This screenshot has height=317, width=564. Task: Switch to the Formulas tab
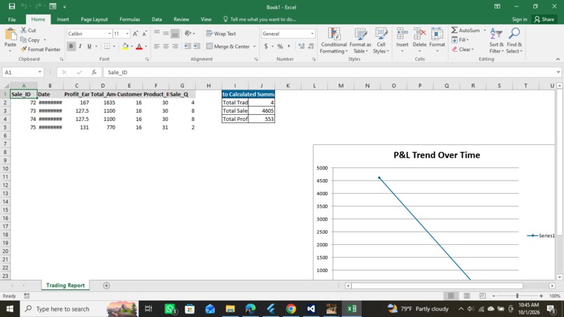pyautogui.click(x=129, y=20)
